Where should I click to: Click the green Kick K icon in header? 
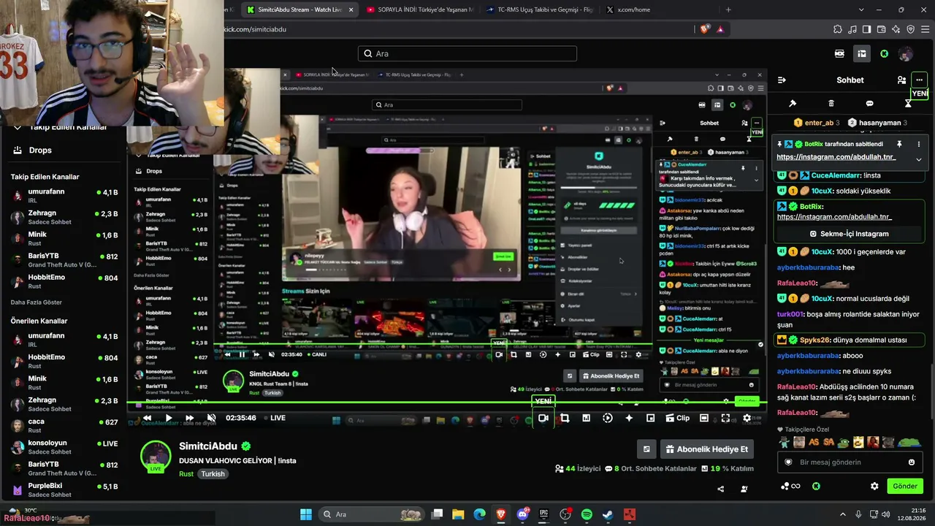pos(884,53)
